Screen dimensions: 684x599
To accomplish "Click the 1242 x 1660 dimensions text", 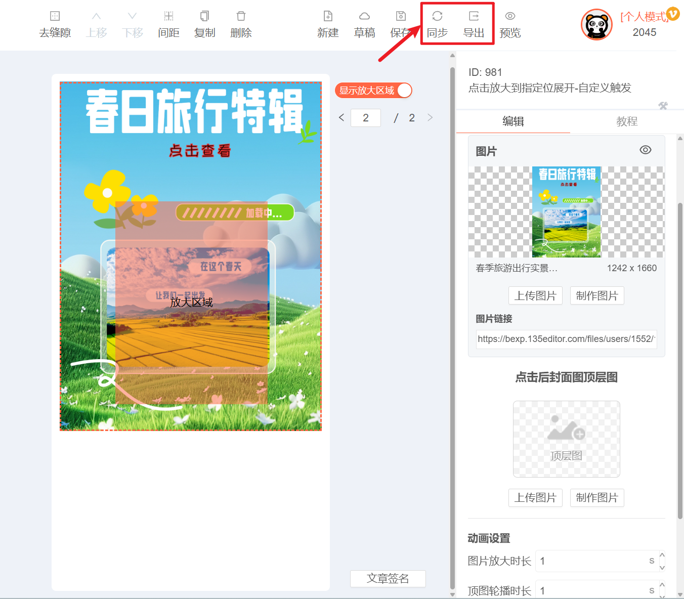I will click(x=632, y=268).
